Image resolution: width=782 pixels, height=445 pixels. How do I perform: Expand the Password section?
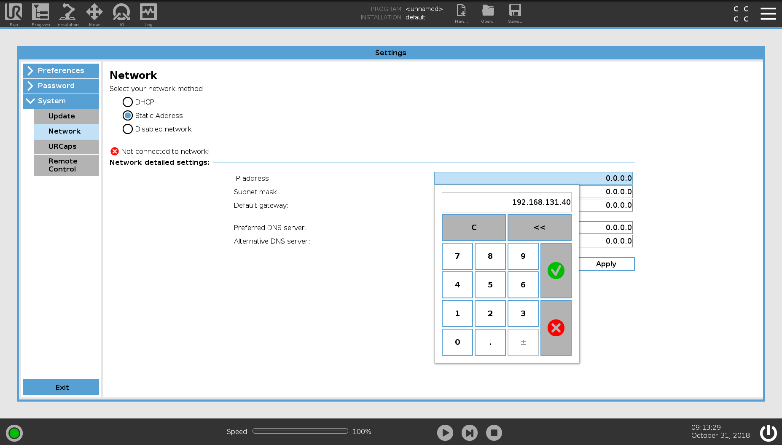(61, 86)
